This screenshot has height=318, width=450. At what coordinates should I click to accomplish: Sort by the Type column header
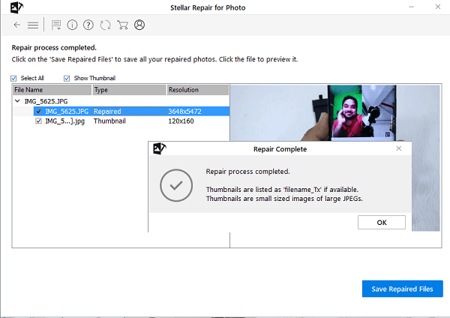tap(129, 90)
